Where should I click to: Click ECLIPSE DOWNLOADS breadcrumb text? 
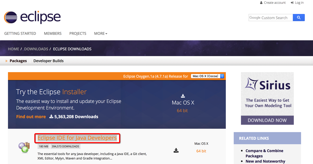tap(72, 49)
